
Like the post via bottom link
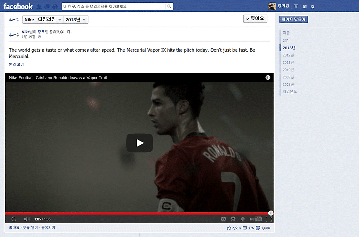coord(14,228)
